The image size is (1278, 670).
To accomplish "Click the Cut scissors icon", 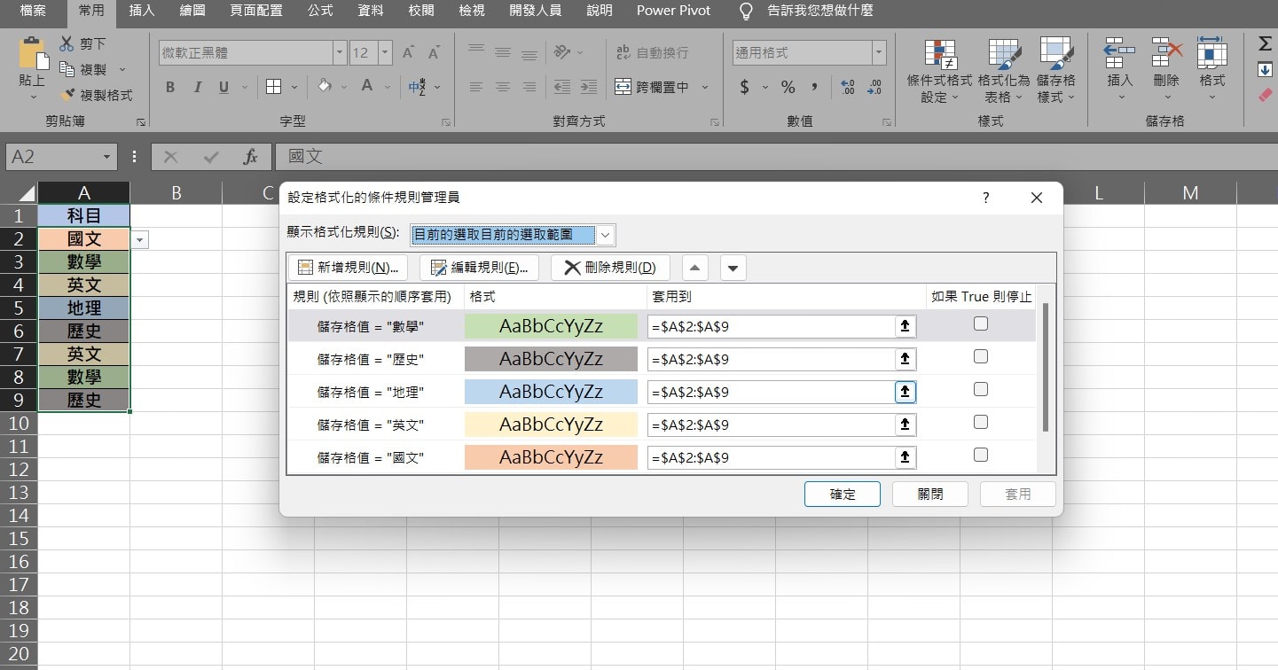I will click(x=67, y=43).
